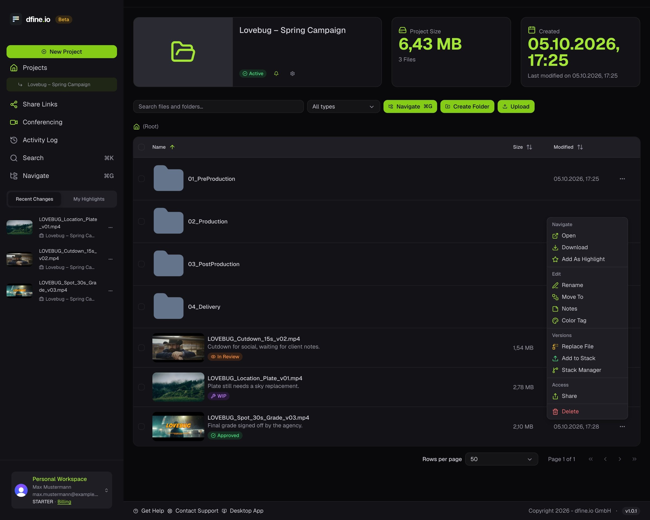Click the Create Folder button
The height and width of the screenshot is (520, 650).
point(467,106)
